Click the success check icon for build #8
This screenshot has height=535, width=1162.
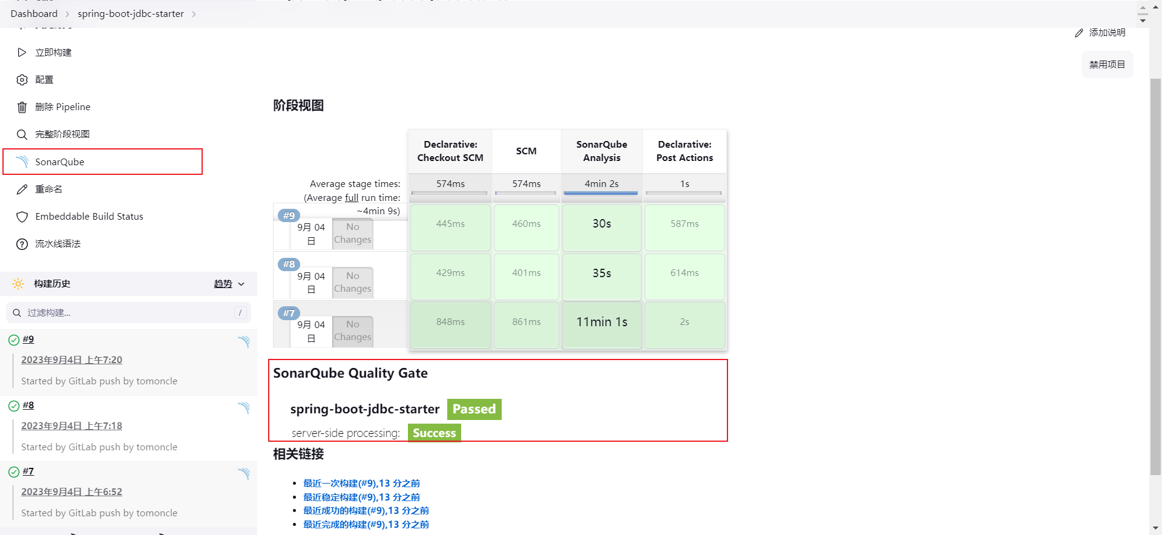coord(13,406)
